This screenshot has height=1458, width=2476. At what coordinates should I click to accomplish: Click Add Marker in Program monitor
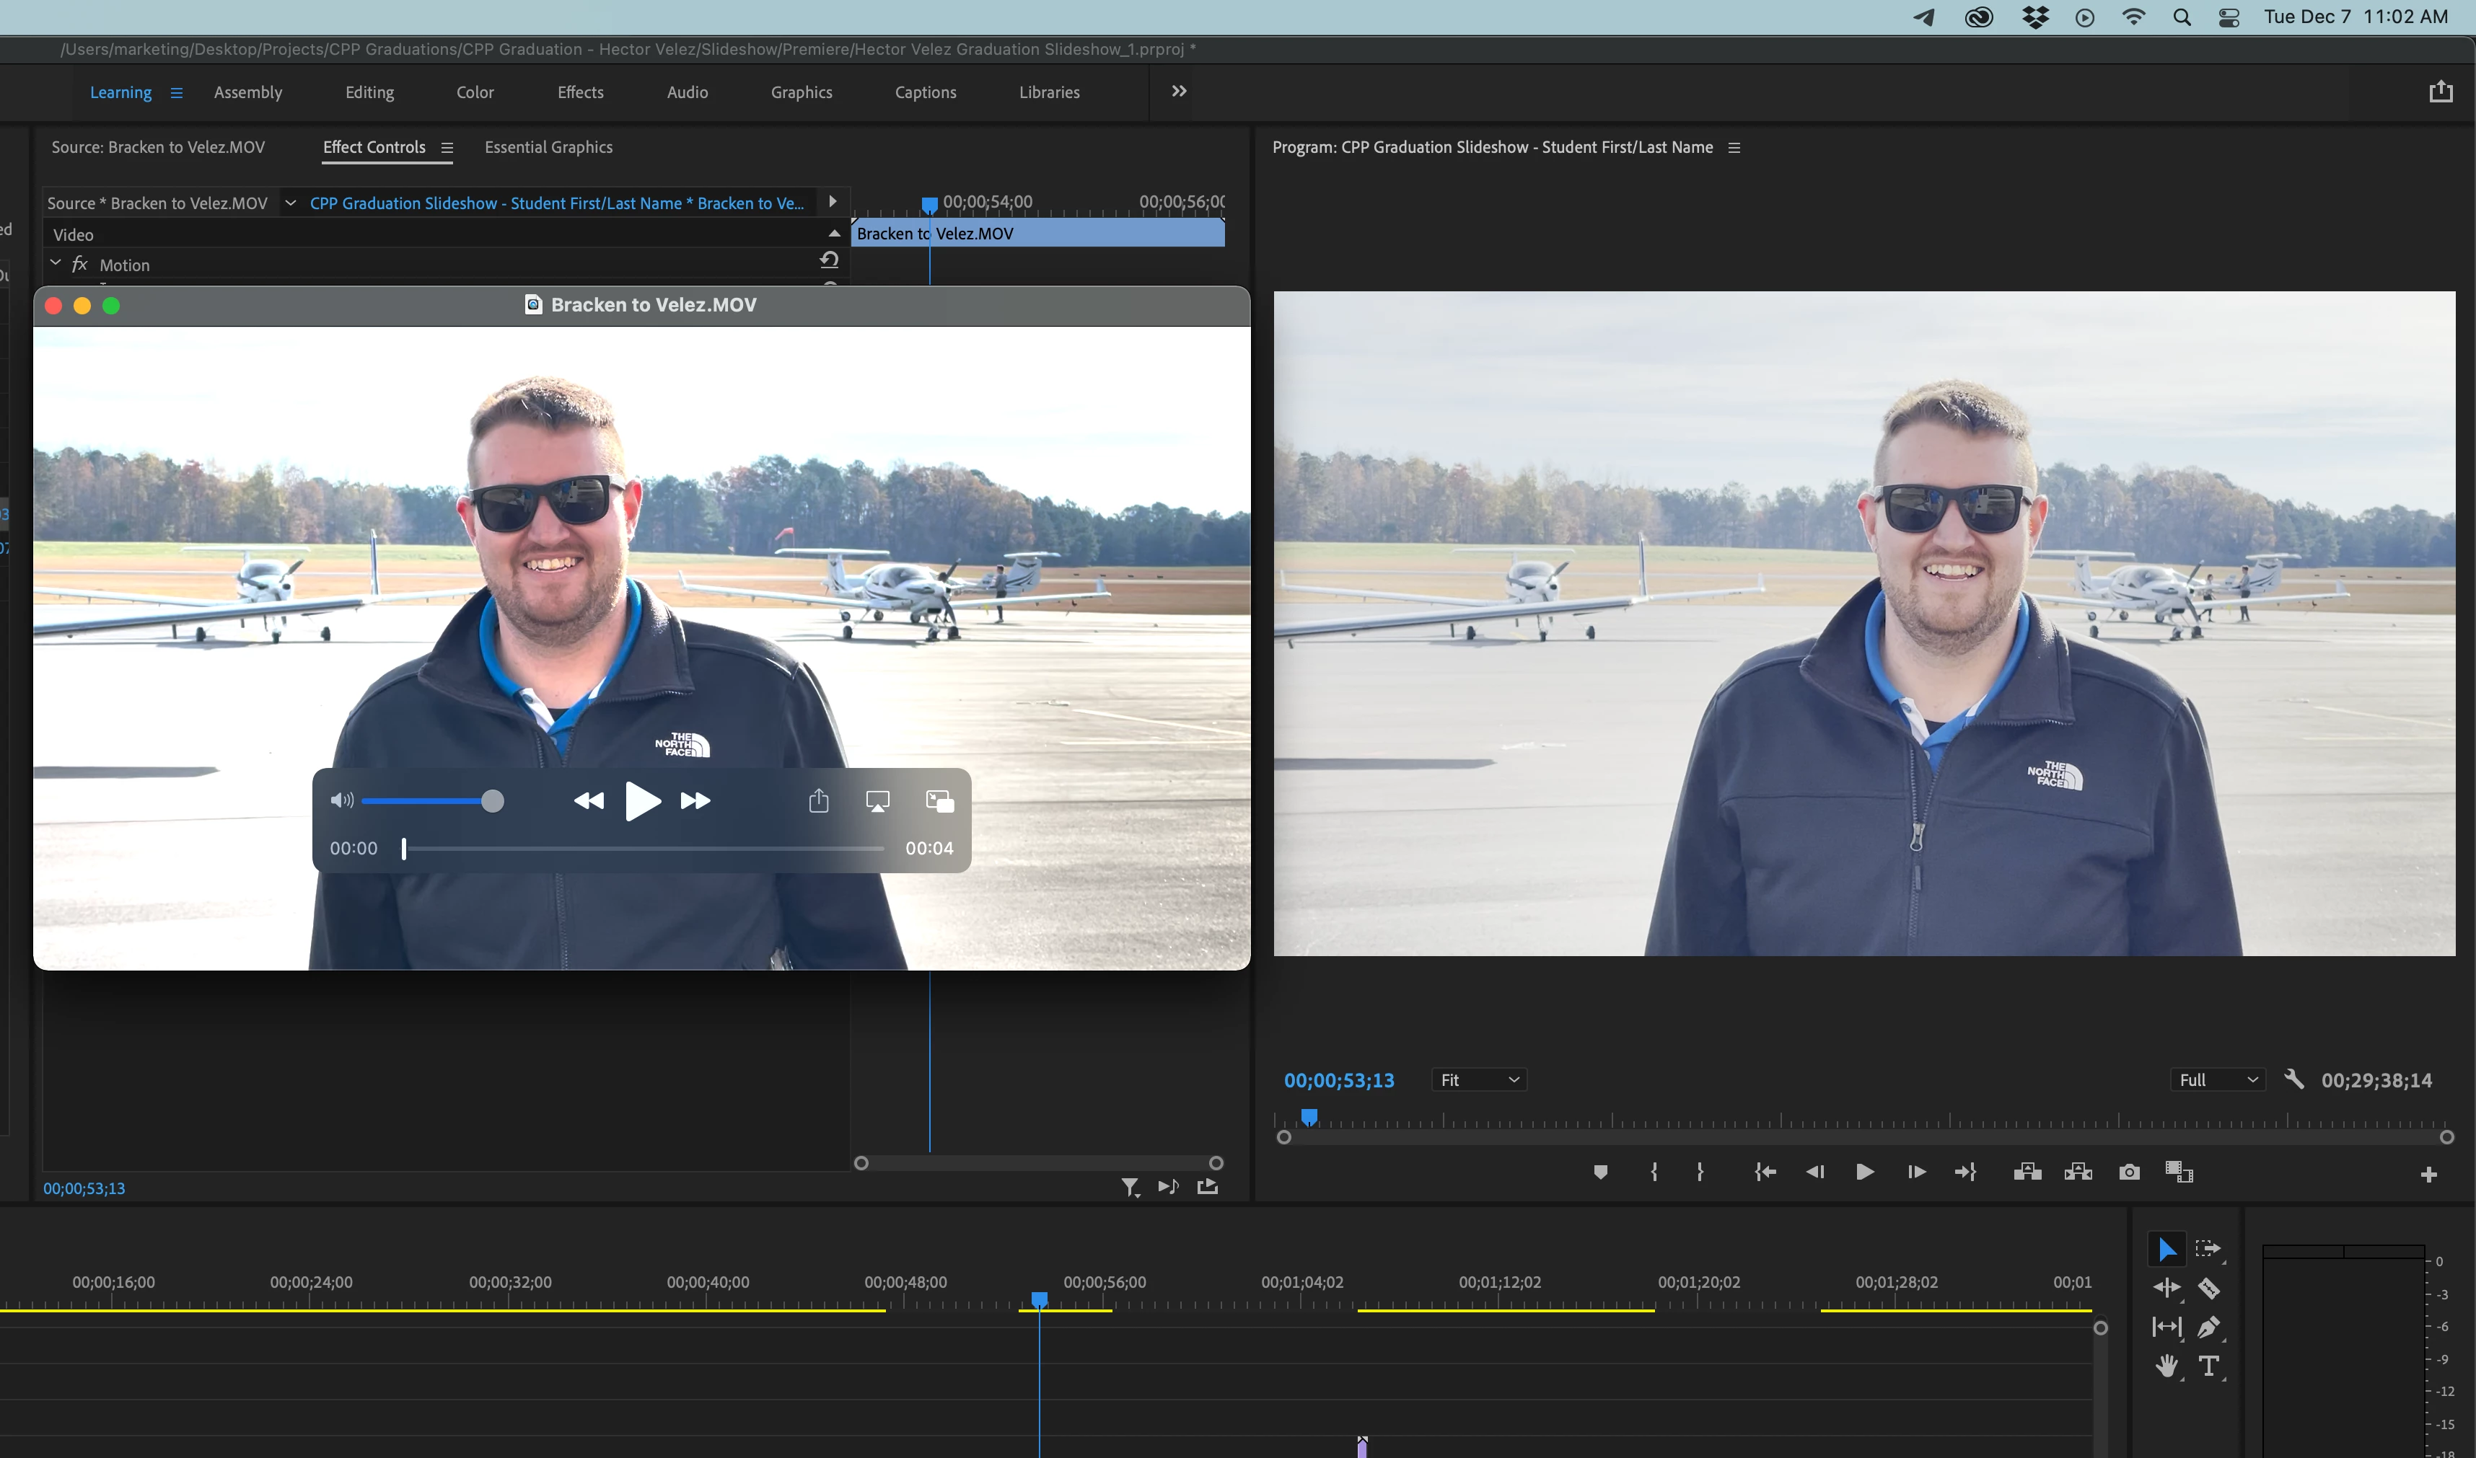(x=1600, y=1172)
